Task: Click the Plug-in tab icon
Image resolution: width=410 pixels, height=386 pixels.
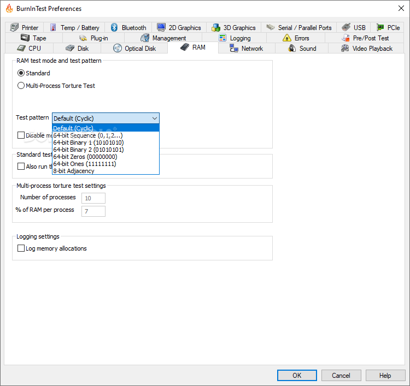Action: (x=83, y=38)
